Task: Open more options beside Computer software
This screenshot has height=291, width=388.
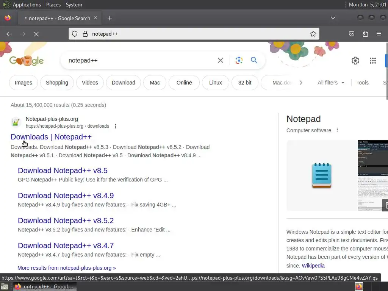Action: [337, 130]
